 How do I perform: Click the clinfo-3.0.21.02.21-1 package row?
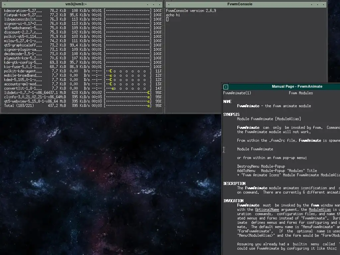(x=83, y=97)
